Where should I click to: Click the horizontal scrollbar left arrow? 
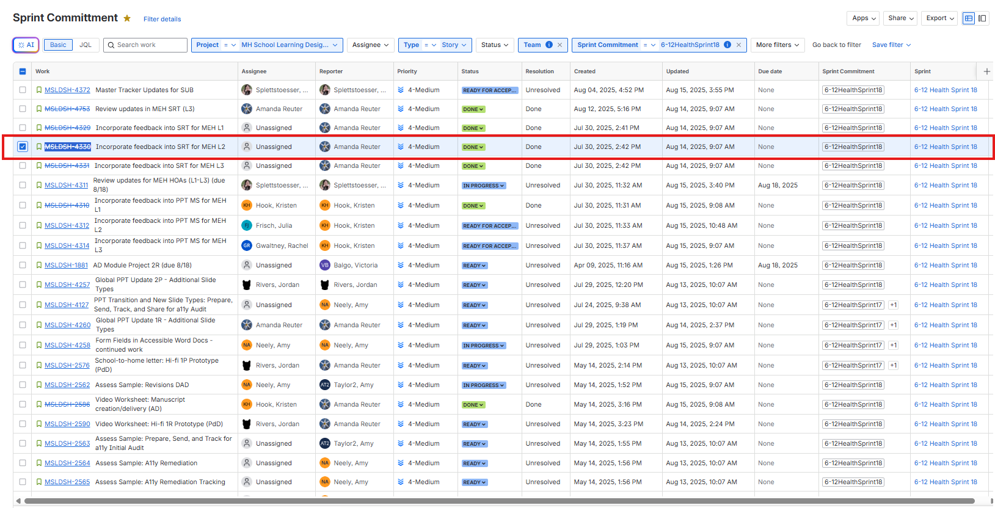click(x=18, y=501)
